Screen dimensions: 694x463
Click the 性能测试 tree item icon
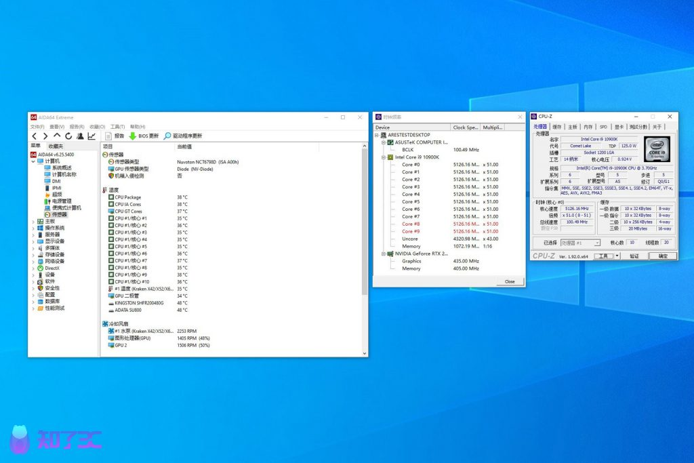(x=40, y=308)
